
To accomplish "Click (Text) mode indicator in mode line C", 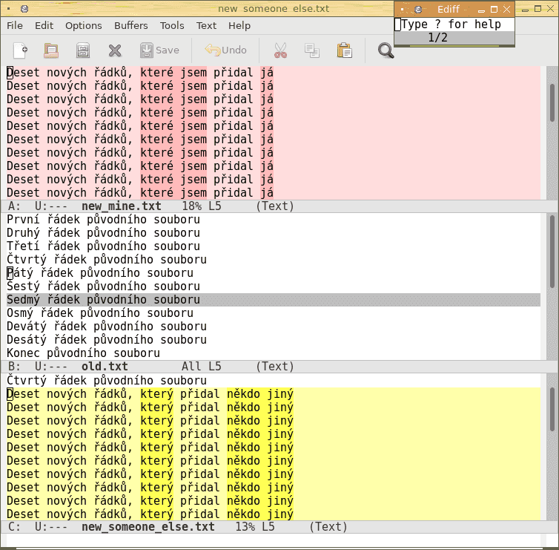I will click(328, 527).
